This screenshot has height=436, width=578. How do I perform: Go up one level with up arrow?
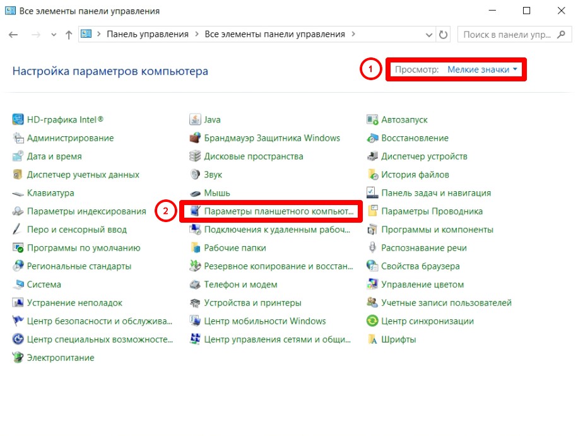point(69,35)
